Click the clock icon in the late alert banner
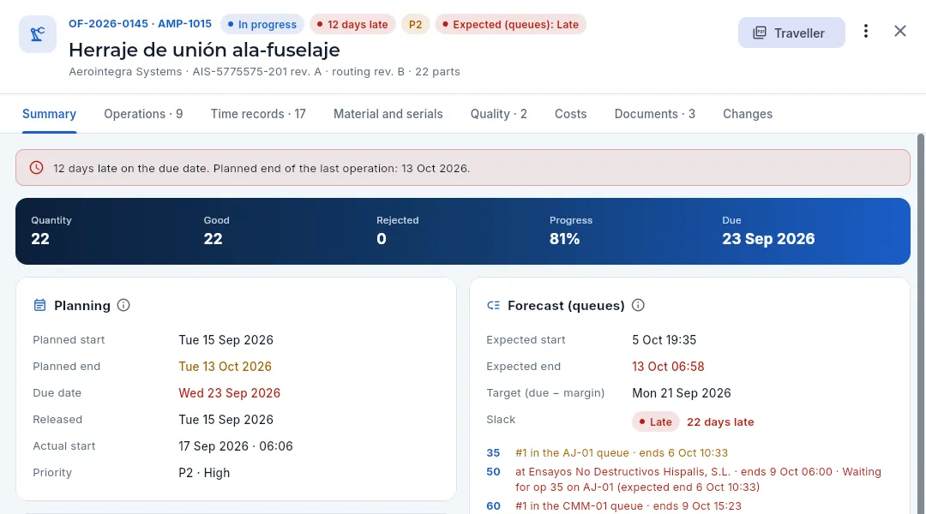 coord(37,168)
